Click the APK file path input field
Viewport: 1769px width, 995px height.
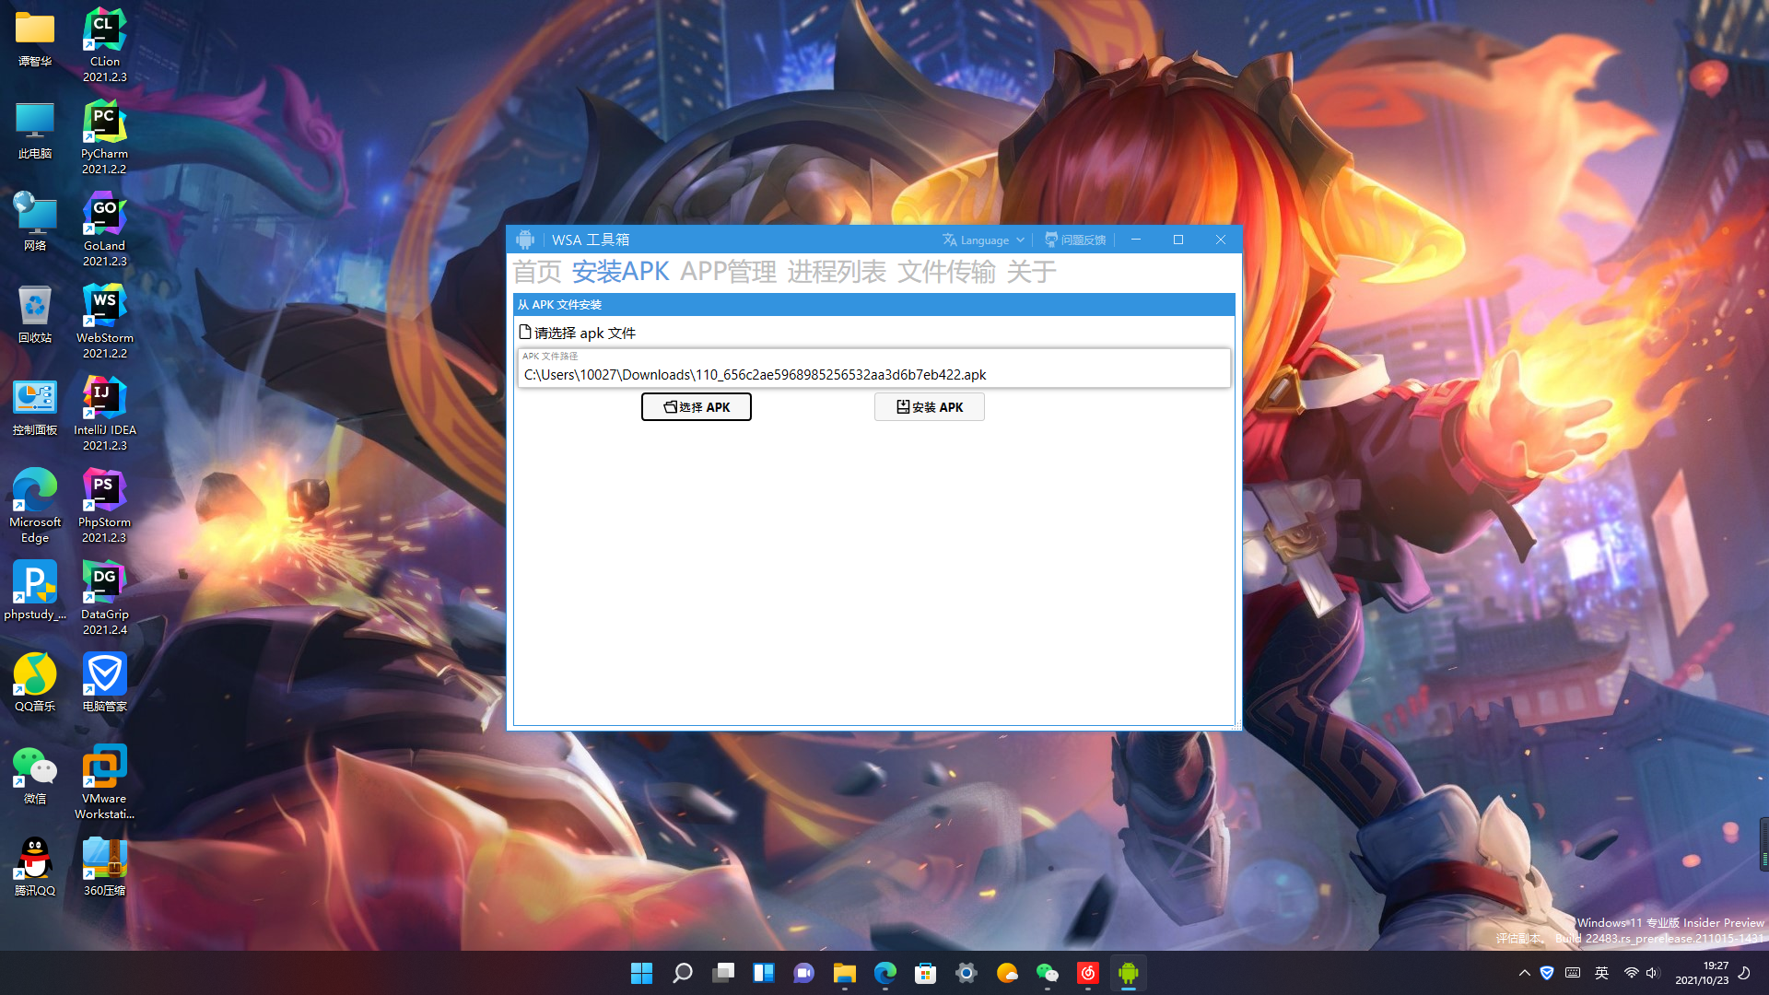tap(873, 374)
